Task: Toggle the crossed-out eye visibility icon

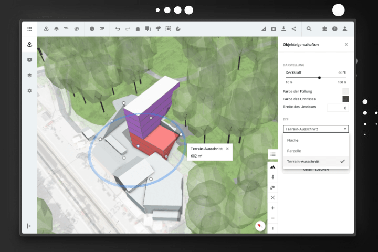Action: (76, 29)
